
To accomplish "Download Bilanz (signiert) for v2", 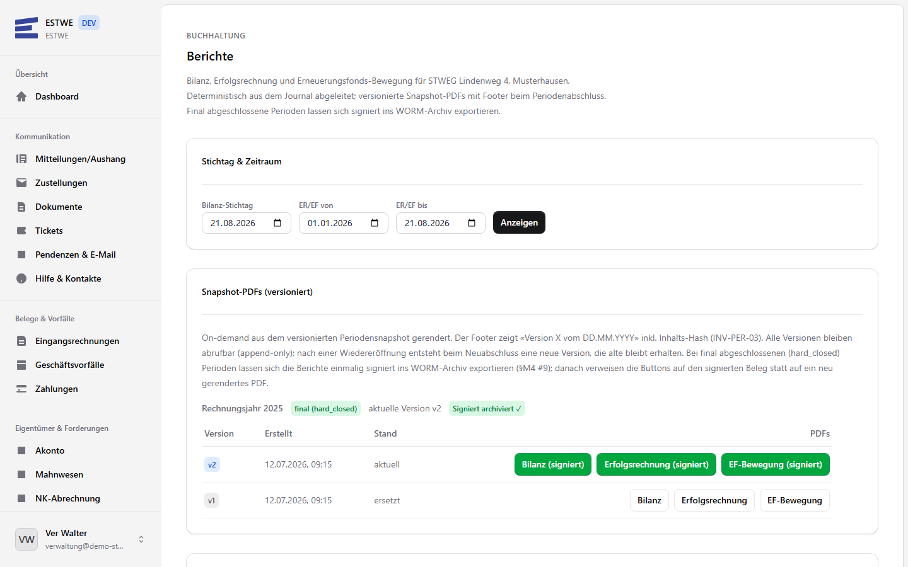I will (x=553, y=464).
